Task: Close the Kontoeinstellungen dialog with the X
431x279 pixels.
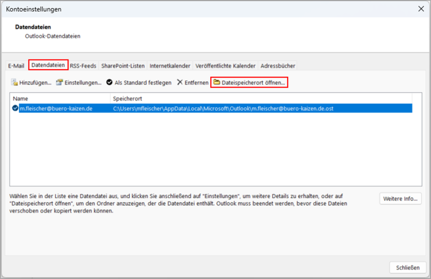Action: point(421,9)
